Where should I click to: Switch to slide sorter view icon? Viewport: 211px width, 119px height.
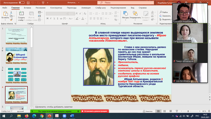coord(165,111)
